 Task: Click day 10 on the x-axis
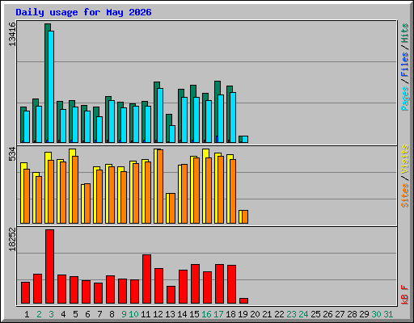coord(133,314)
